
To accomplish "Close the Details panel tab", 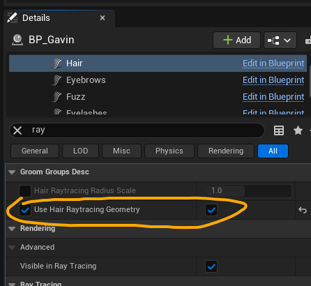I will pyautogui.click(x=103, y=18).
